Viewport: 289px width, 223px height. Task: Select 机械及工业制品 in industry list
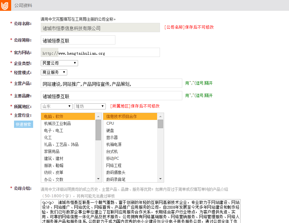pyautogui.click(x=58, y=123)
